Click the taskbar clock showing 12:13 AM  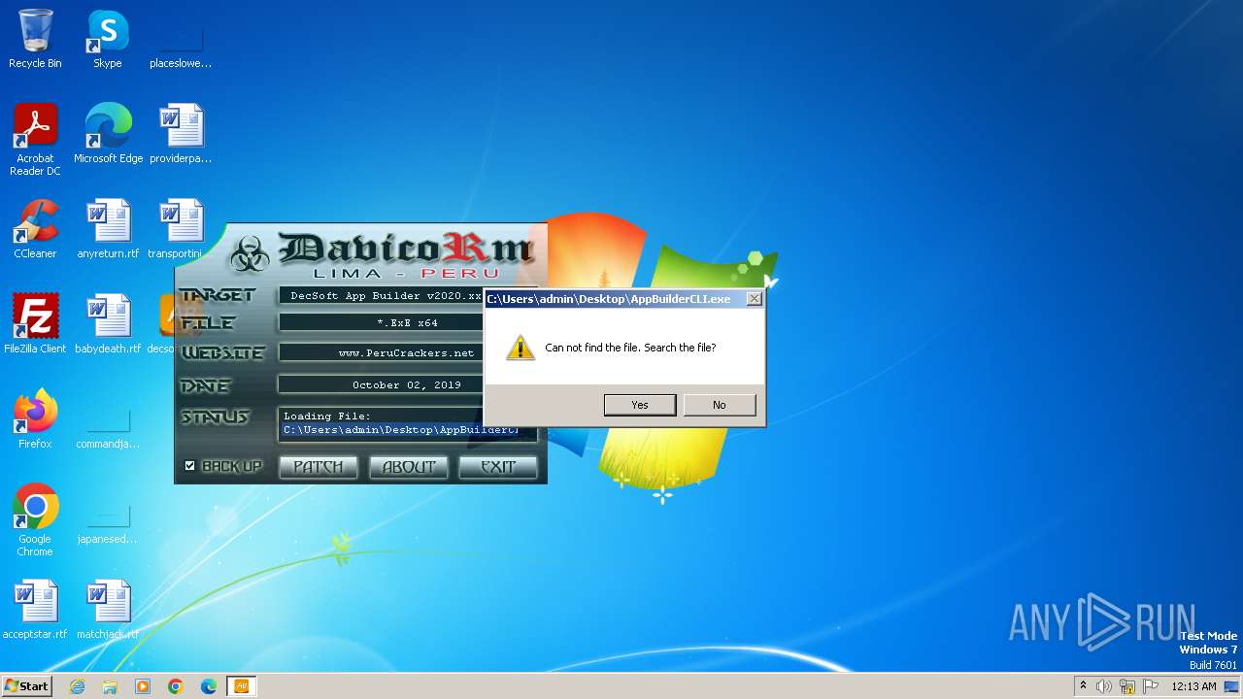click(x=1193, y=686)
